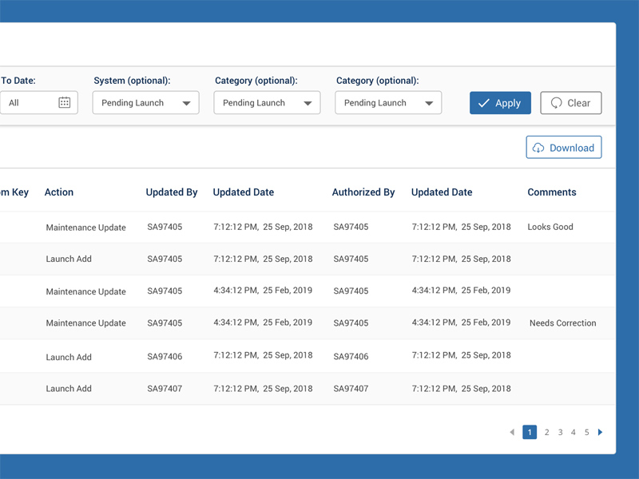The height and width of the screenshot is (479, 639).
Task: Select current page 1 indicator
Action: pyautogui.click(x=530, y=433)
